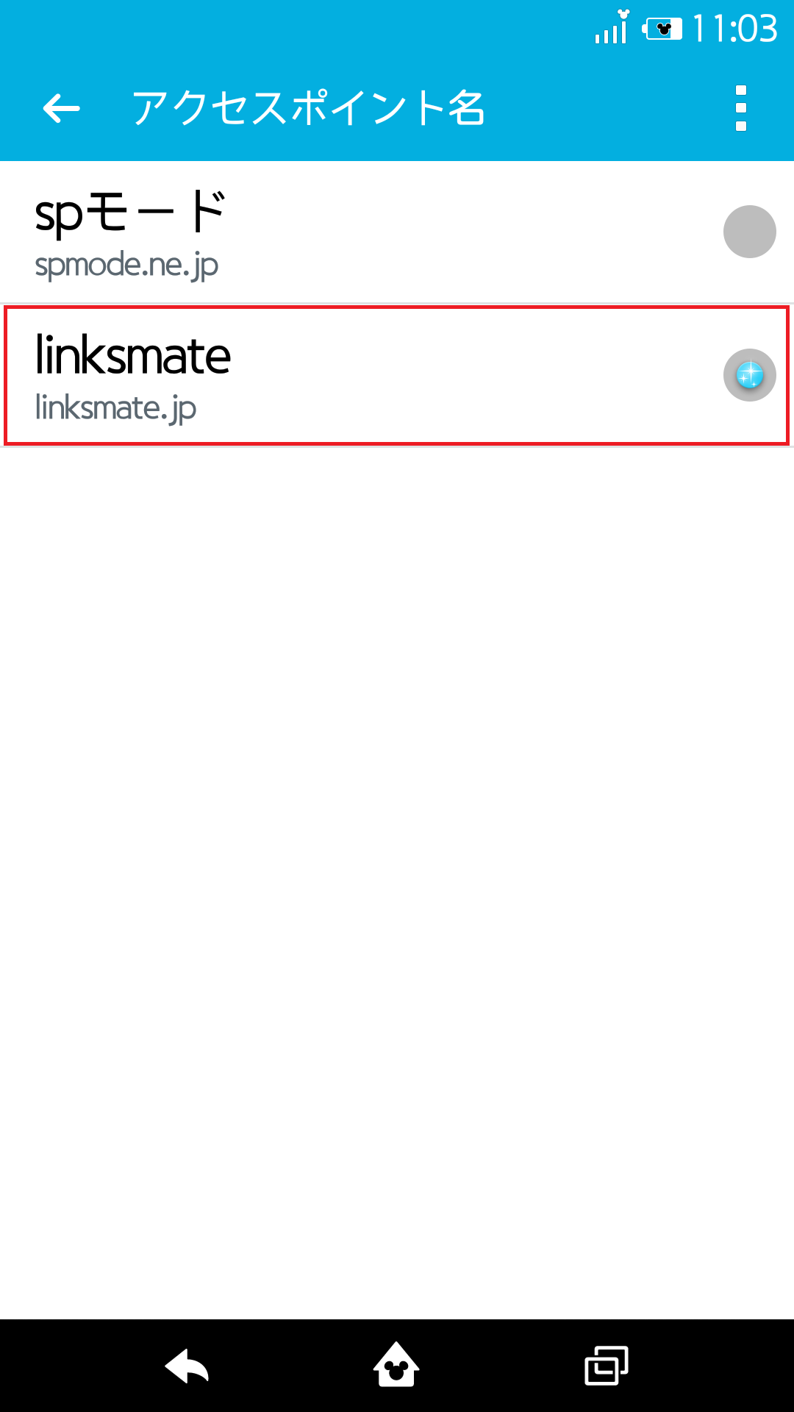Tap the 11:03 clock in status bar
This screenshot has width=794, height=1412.
(x=734, y=29)
